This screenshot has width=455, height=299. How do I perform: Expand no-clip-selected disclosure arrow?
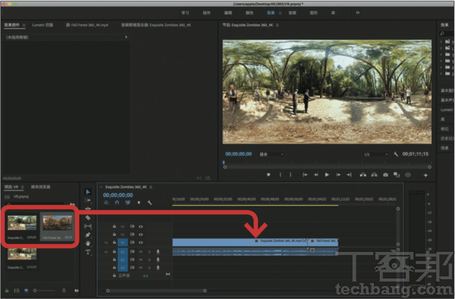click(126, 37)
